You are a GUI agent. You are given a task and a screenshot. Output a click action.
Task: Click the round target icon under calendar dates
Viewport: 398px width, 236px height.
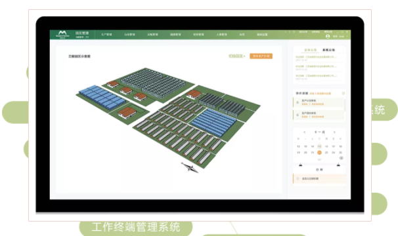342,158
